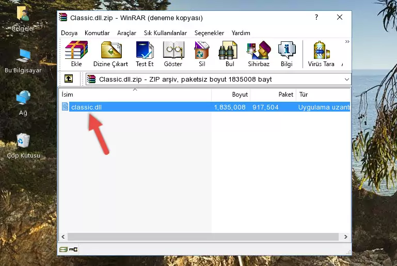Viewport: 397px width, 266px height.
Task: Click the archive path address field
Action: point(218,80)
